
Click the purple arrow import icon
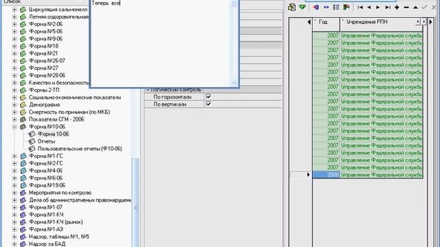tap(316, 8)
